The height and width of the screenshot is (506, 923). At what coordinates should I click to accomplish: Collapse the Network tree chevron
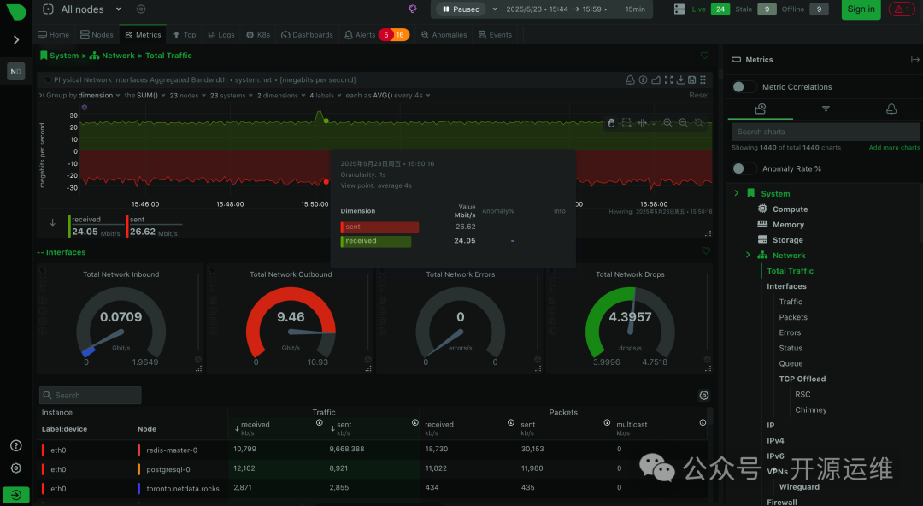(748, 255)
